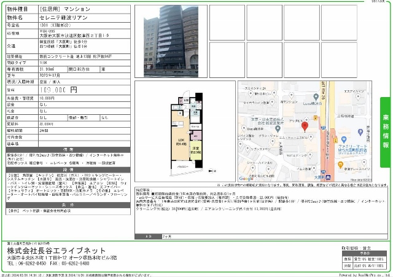The height and width of the screenshot is (277, 393).
Task: Click the 条件 section header
Action: [x=68, y=205]
